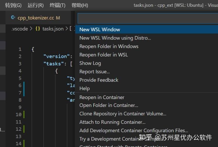Select Provide Feedback entry
The height and width of the screenshot is (147, 218).
tap(99, 80)
